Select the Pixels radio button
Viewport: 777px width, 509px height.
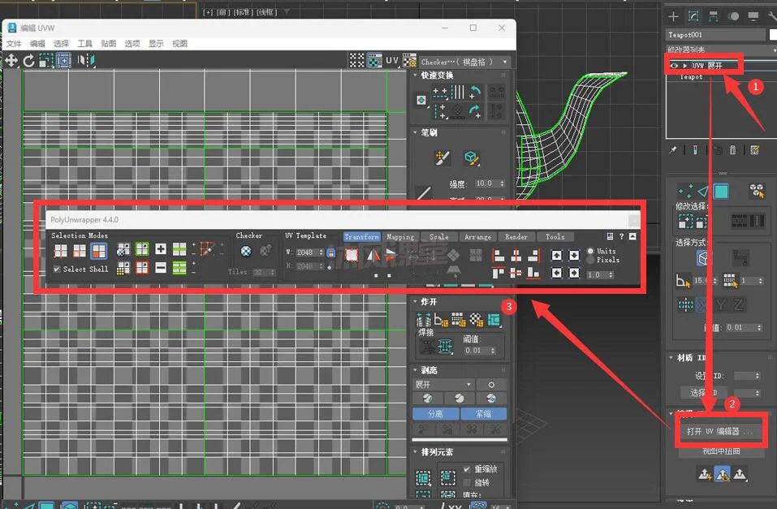click(590, 260)
